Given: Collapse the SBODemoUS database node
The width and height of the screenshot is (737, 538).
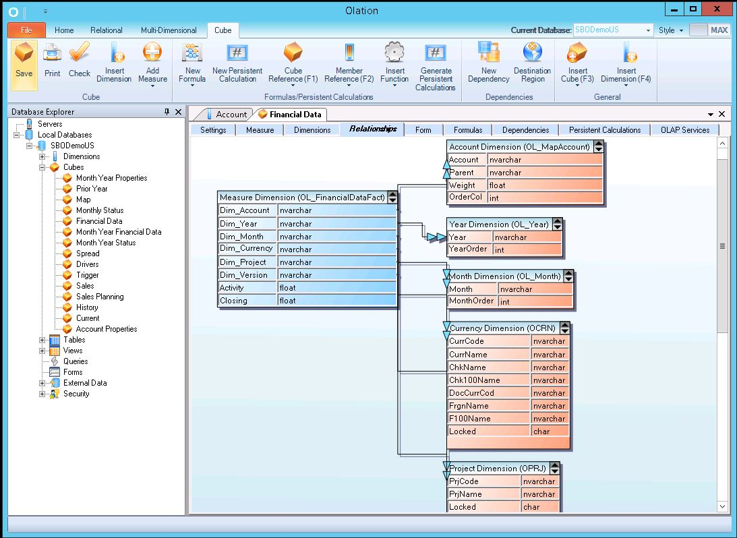Looking at the screenshot, I should tap(29, 146).
